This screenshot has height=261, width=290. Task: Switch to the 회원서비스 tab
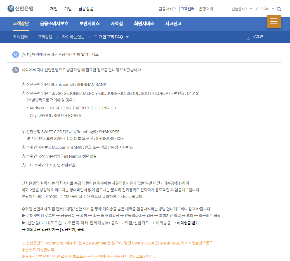144,23
